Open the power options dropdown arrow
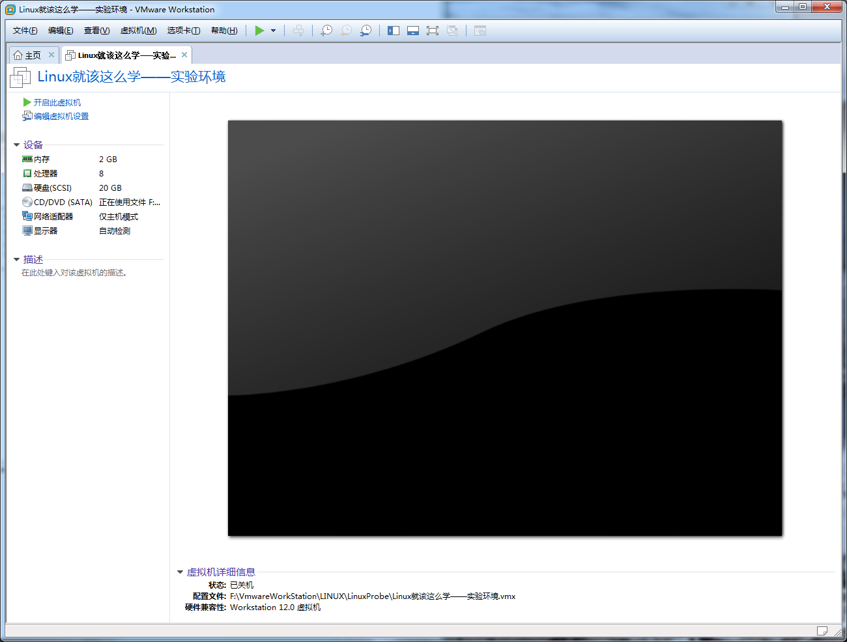Viewport: 847px width, 642px height. 274,31
